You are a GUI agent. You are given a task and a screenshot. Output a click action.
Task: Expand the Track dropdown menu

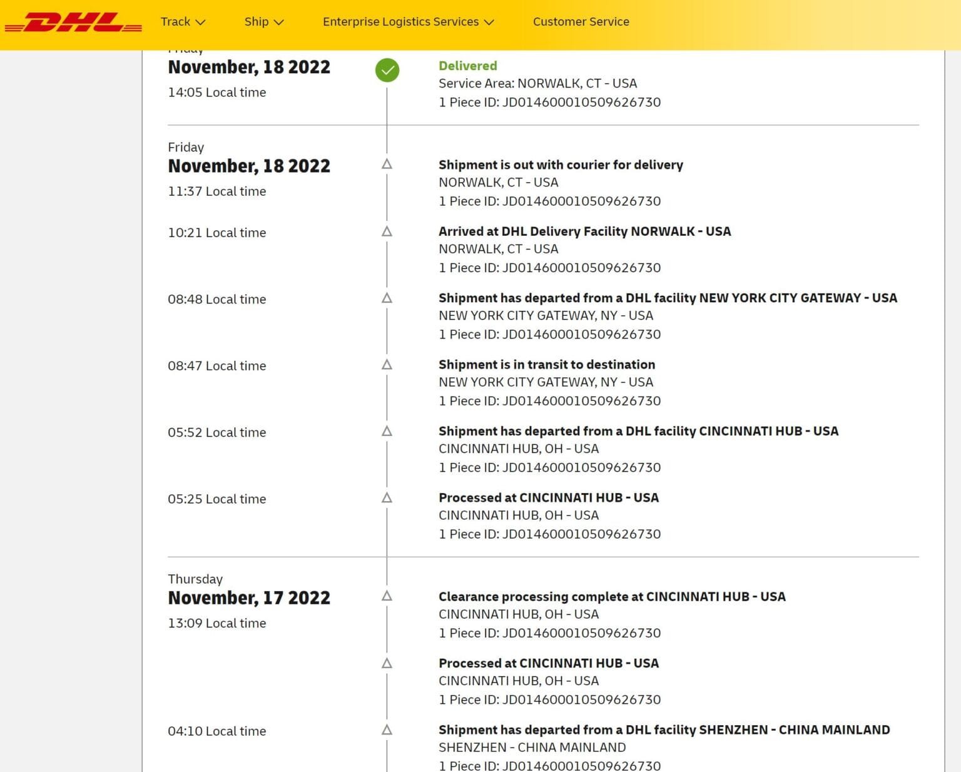click(182, 21)
